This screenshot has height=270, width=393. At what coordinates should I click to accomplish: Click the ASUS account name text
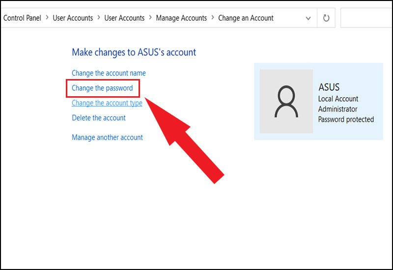point(329,87)
